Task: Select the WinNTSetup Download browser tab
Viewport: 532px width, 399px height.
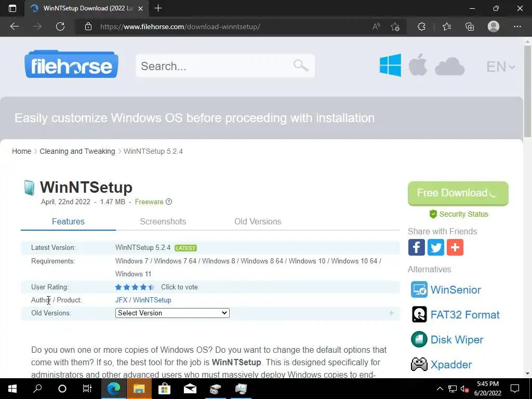Action: [87, 8]
